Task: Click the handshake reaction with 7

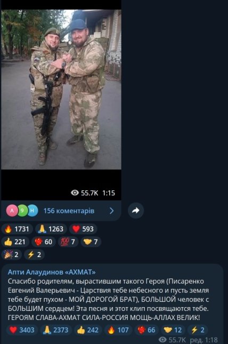Action: pos(91,242)
